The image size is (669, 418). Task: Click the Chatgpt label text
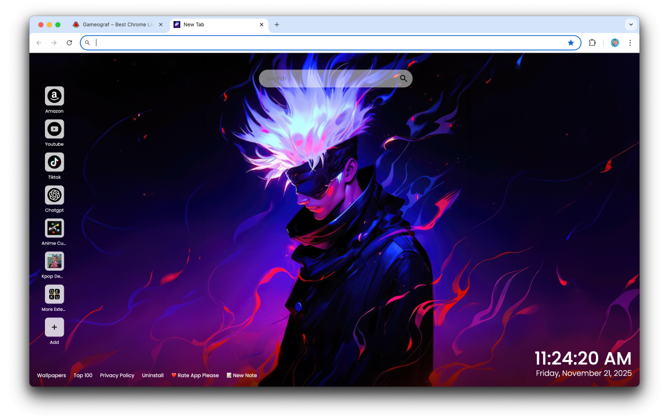[x=54, y=211]
